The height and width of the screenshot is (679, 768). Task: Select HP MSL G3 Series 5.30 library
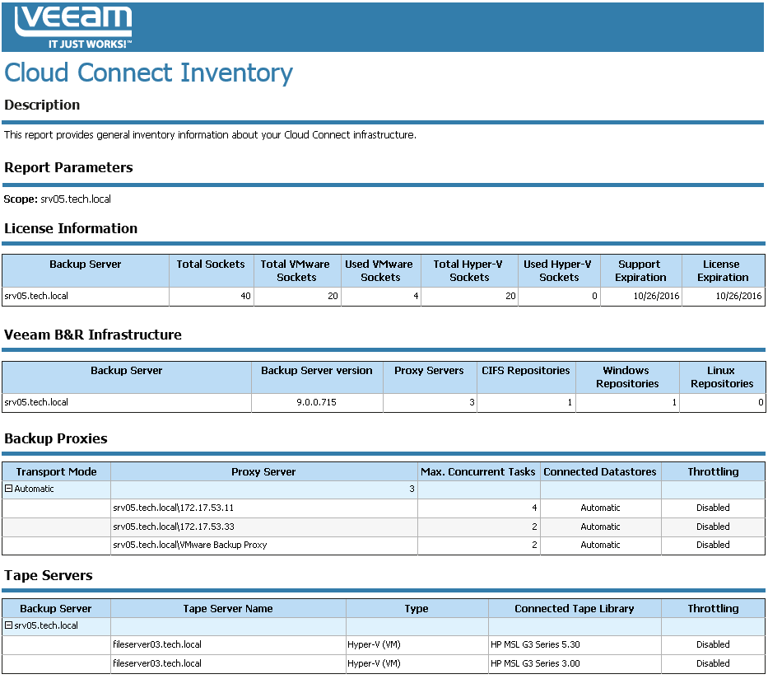[x=535, y=644]
